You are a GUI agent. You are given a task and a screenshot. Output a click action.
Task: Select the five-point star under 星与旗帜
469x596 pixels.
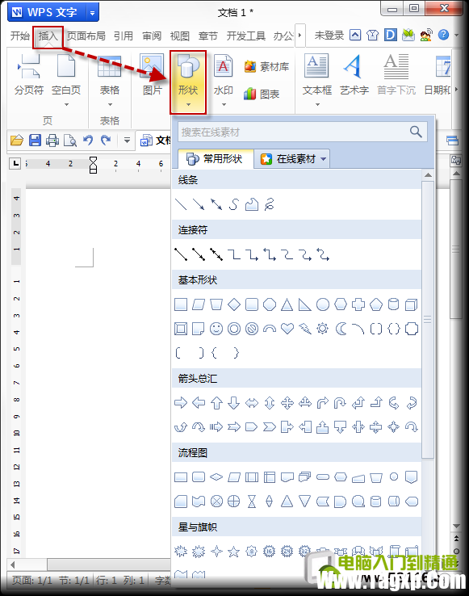(x=234, y=551)
